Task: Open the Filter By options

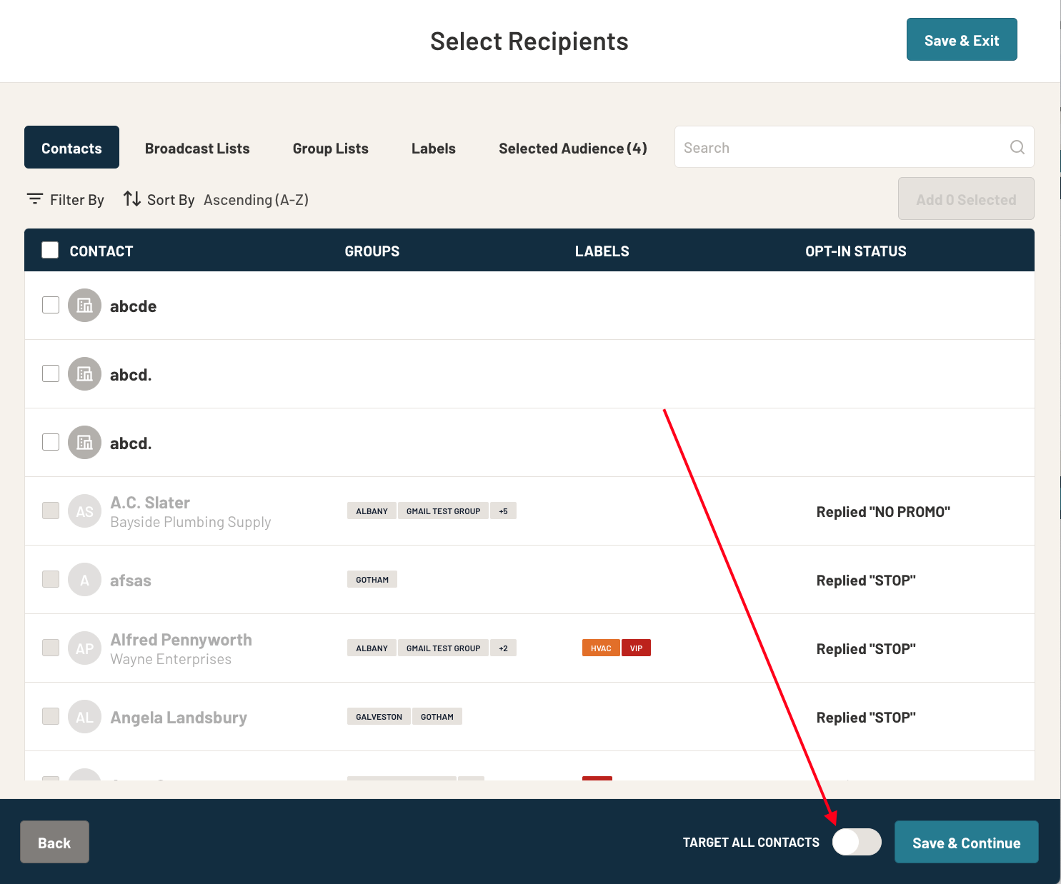Action: pos(65,199)
